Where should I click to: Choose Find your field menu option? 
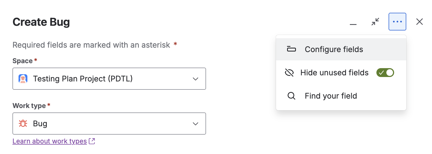331,96
